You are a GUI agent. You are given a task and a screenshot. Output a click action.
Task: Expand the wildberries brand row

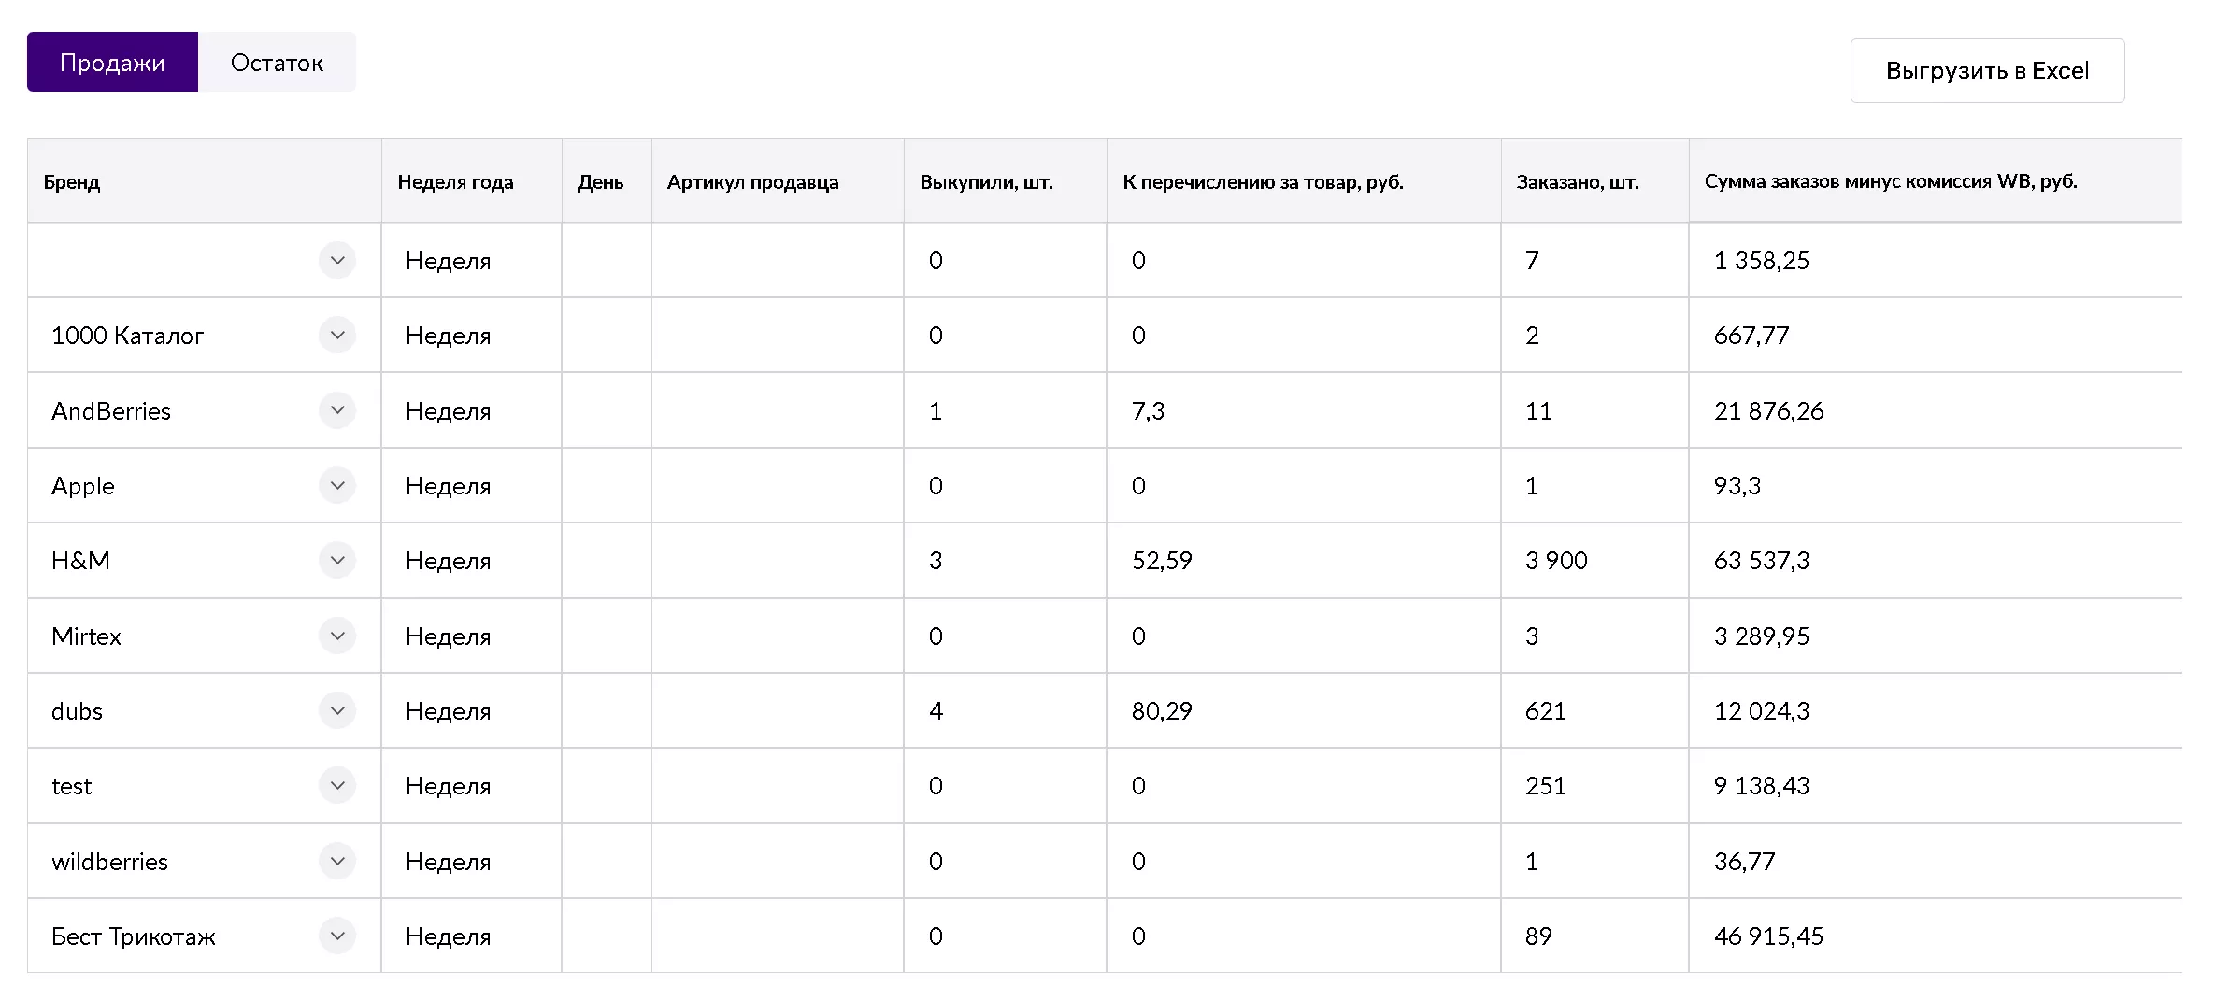pos(337,861)
